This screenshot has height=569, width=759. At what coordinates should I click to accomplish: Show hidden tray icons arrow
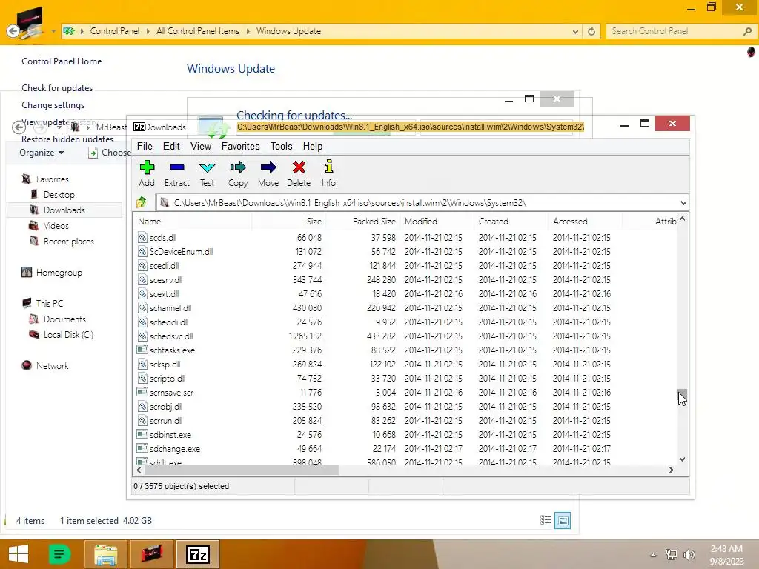click(653, 555)
